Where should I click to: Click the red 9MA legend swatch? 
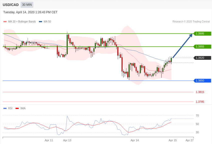pyautogui.click(x=17, y=108)
